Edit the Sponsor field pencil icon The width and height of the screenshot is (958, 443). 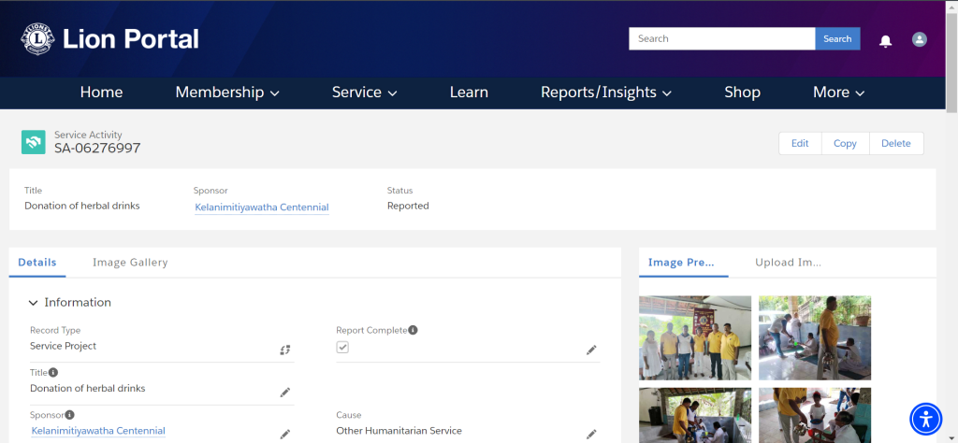(x=285, y=435)
